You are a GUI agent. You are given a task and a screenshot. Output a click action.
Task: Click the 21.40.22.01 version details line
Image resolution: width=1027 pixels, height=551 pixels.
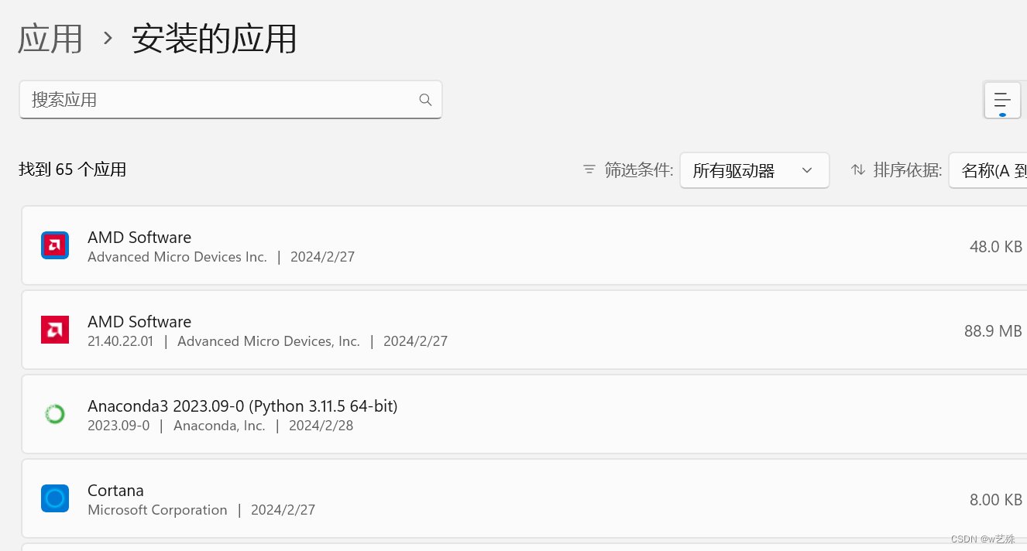(x=267, y=341)
